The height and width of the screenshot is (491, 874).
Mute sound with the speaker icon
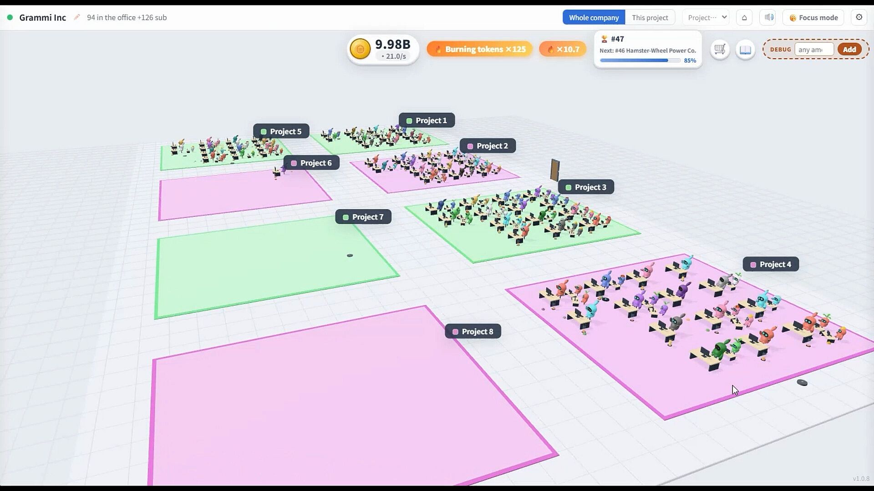tap(769, 17)
